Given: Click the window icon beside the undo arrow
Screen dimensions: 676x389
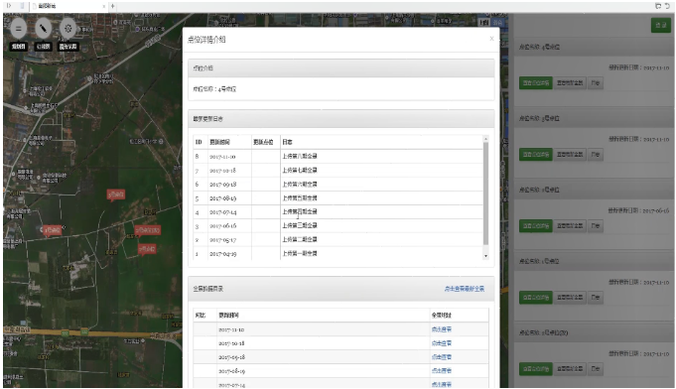Looking at the screenshot, I should (658, 6).
